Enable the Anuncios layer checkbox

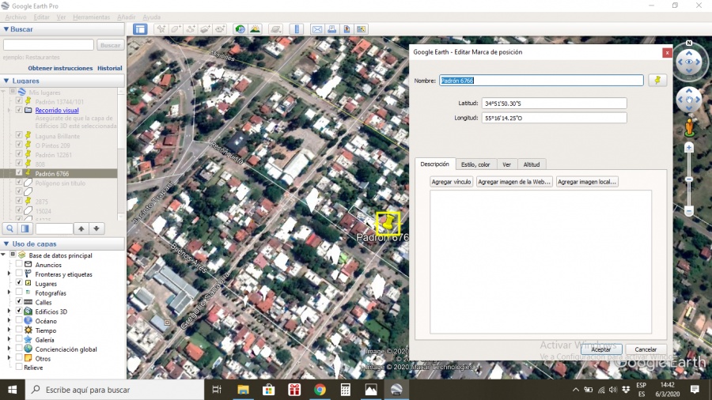coord(19,264)
